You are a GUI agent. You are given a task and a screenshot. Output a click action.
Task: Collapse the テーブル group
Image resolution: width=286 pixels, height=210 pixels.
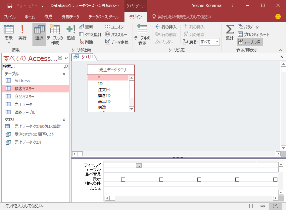[64, 74]
